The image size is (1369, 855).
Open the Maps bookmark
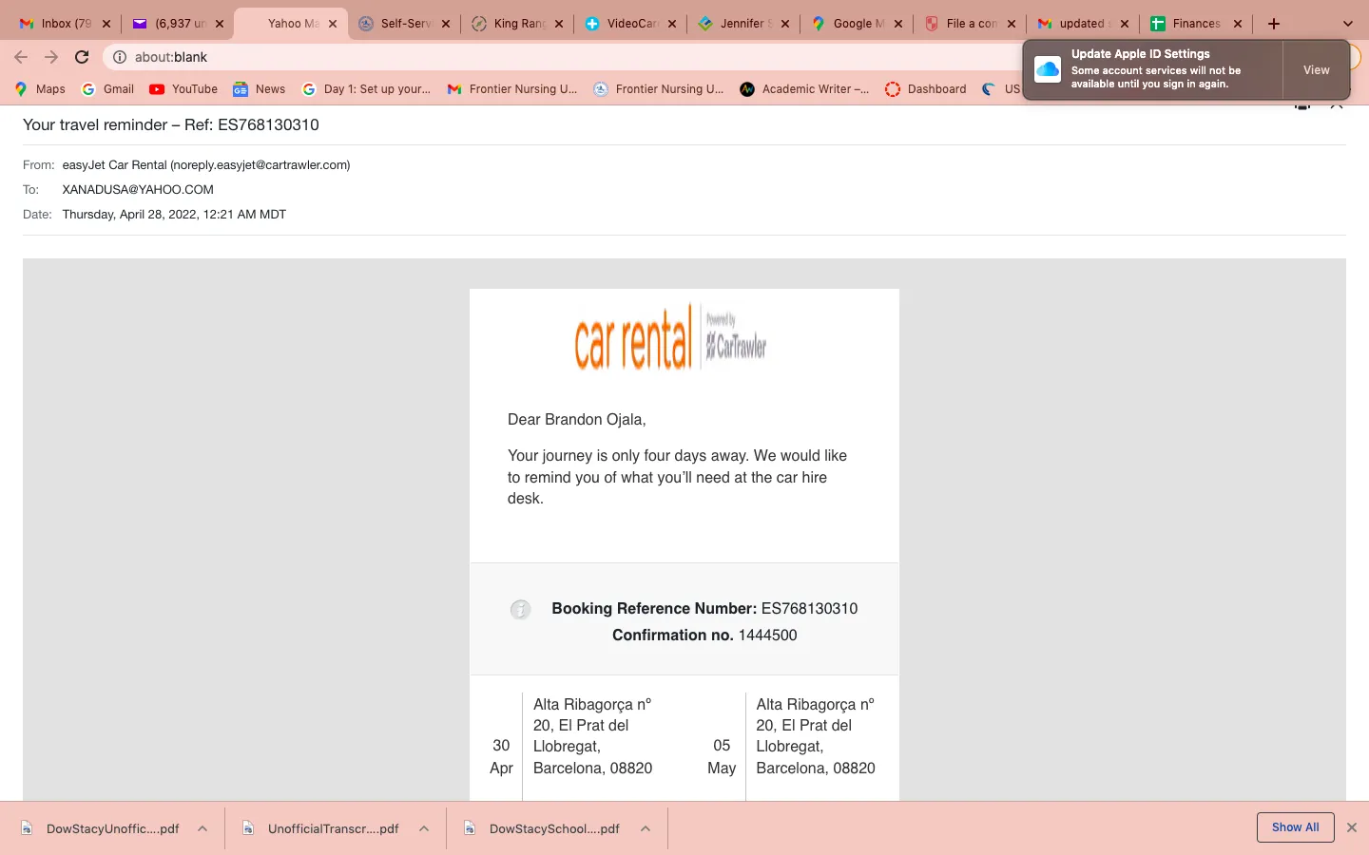pos(40,89)
